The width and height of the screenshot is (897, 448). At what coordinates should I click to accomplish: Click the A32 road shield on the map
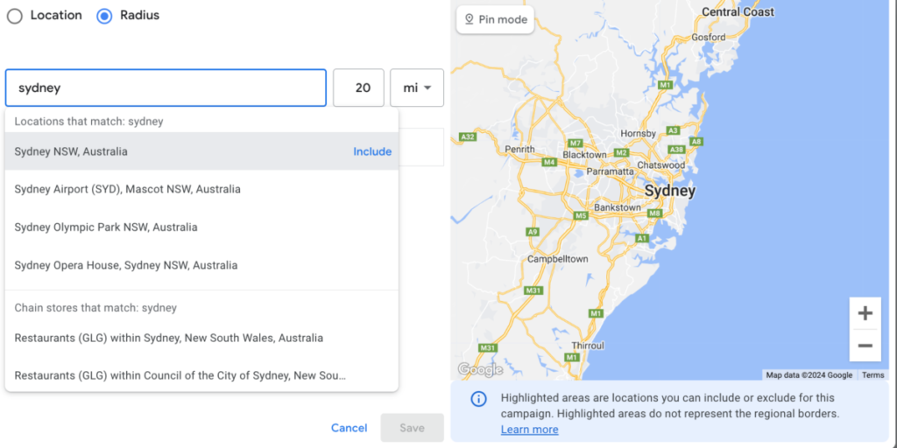coord(468,136)
